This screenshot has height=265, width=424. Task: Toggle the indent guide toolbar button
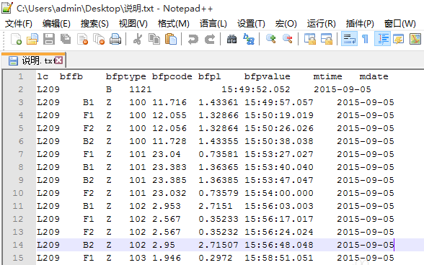(382, 39)
